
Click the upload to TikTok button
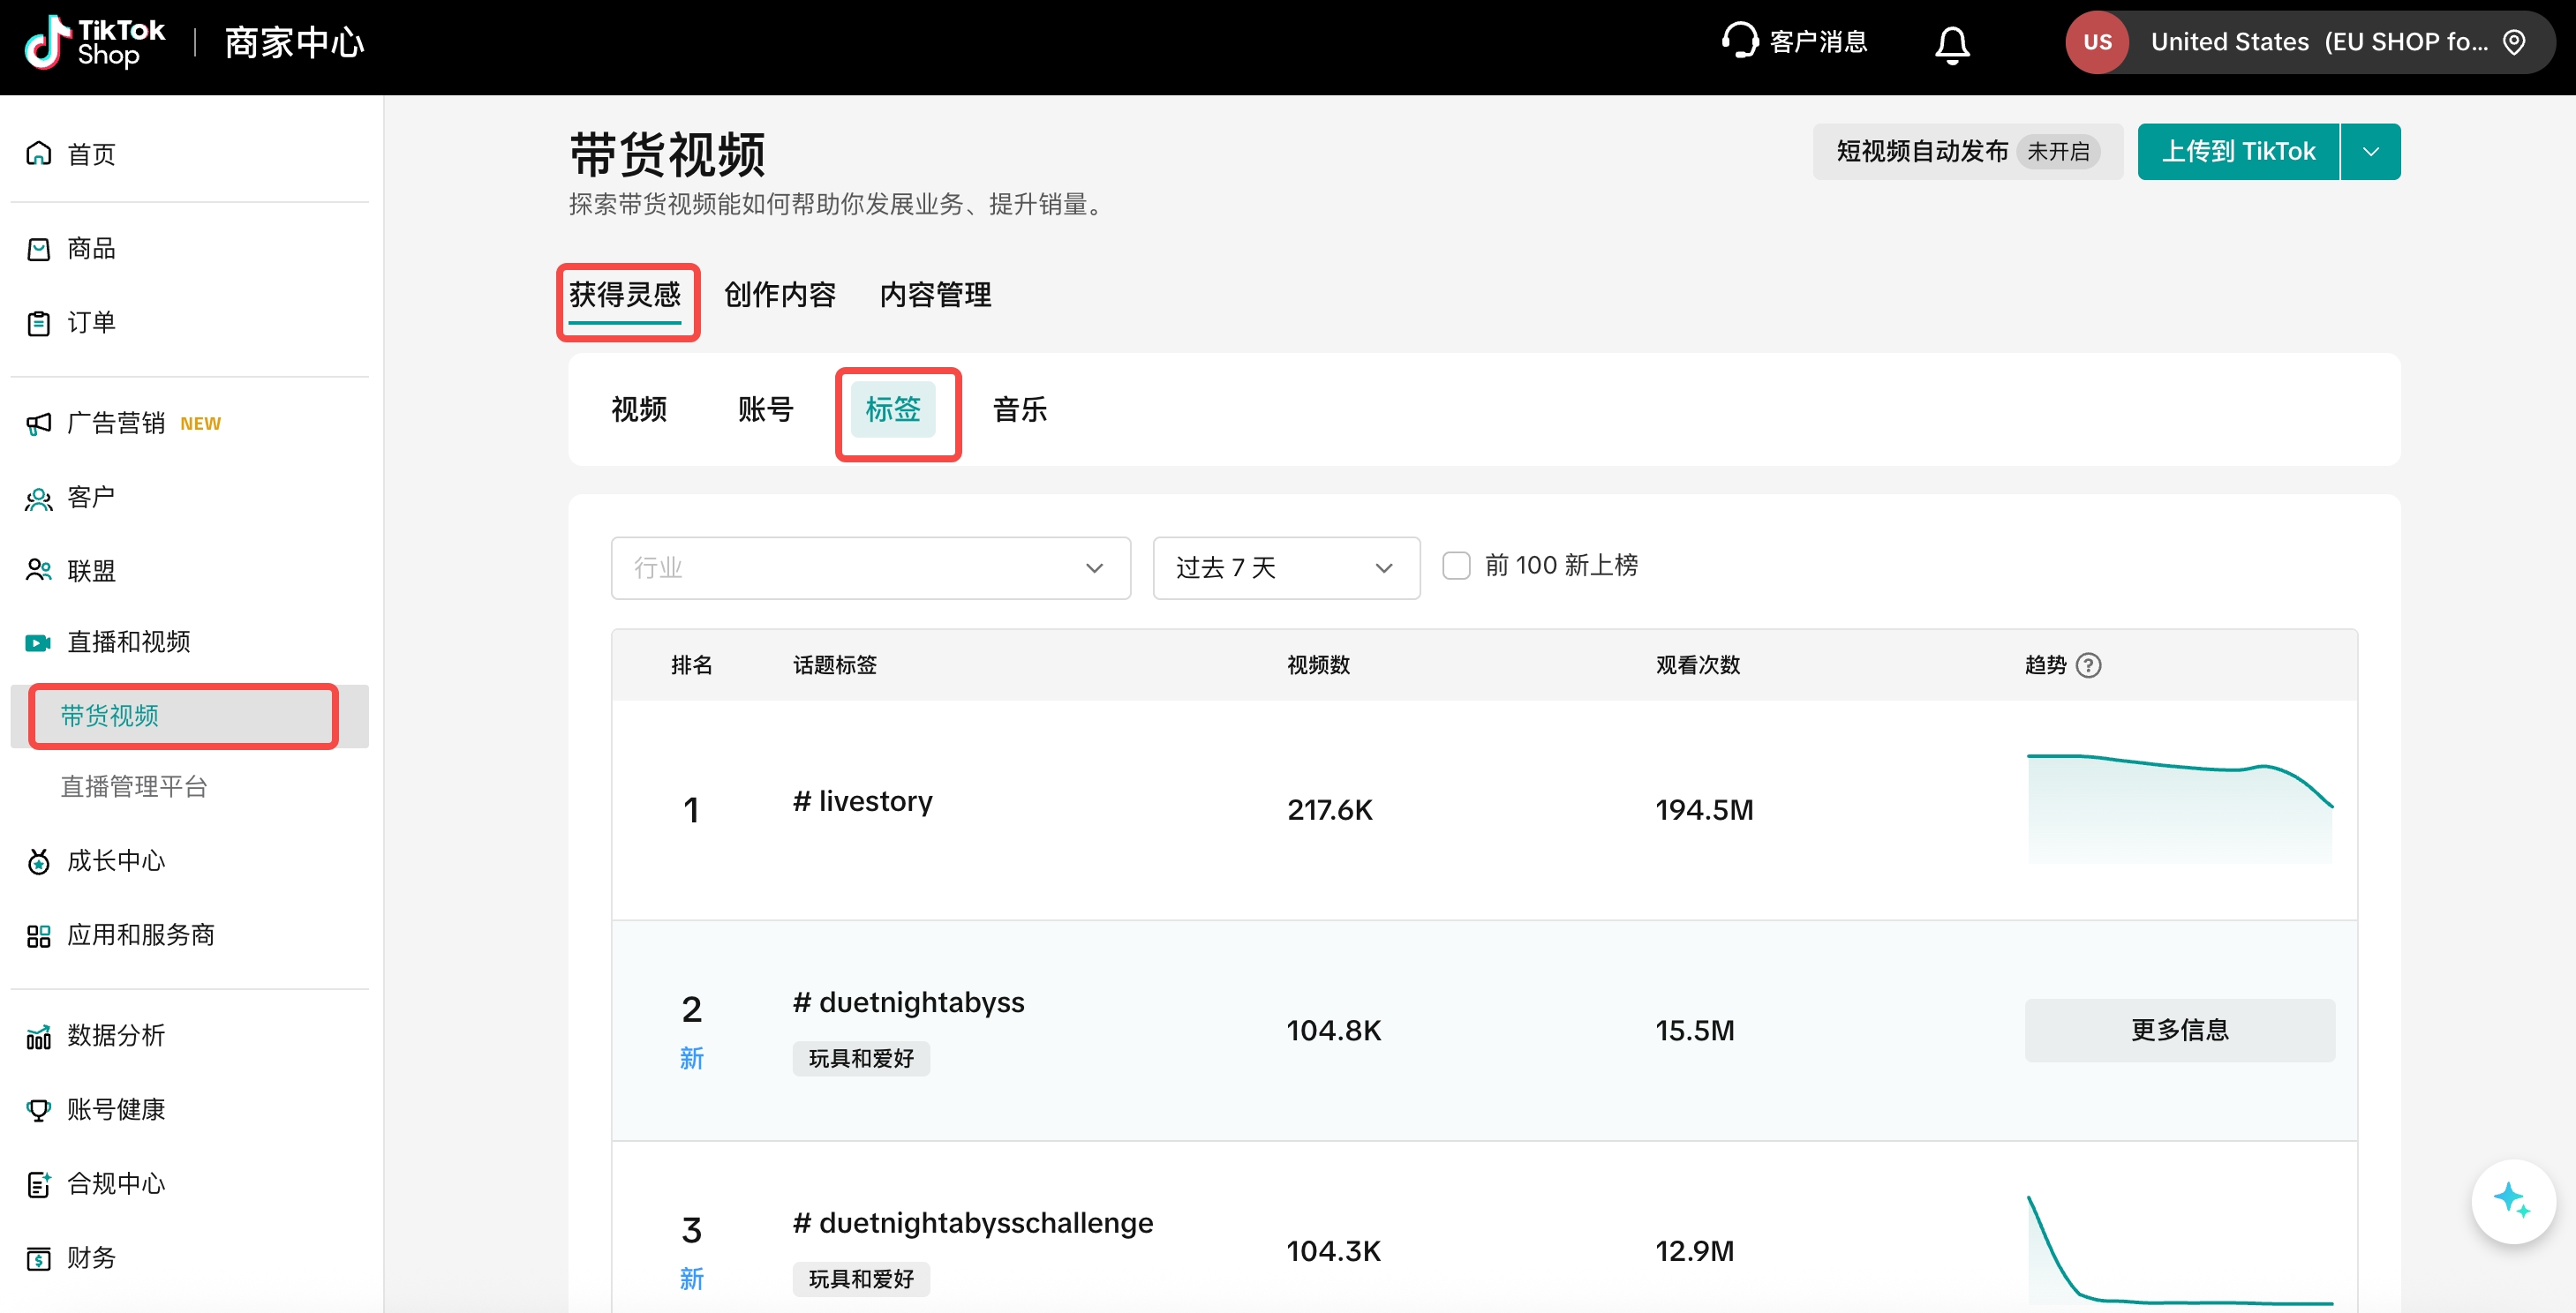(2237, 152)
